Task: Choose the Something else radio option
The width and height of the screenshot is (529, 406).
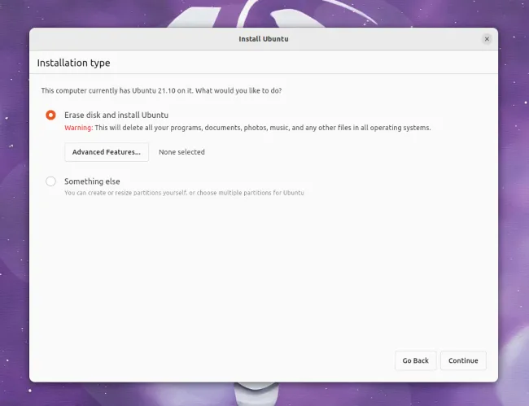Action: 50,181
